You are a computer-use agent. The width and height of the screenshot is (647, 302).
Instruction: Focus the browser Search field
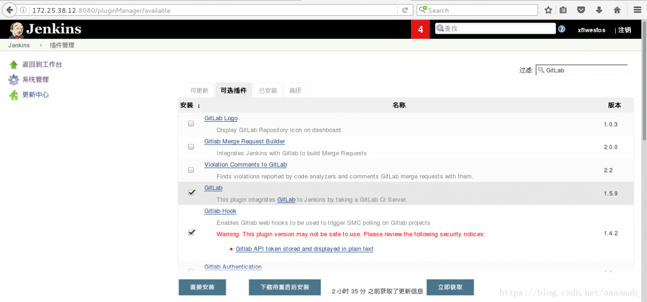pyautogui.click(x=477, y=10)
